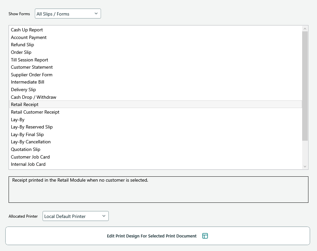Select Lay-By Final Slip

(x=156, y=134)
